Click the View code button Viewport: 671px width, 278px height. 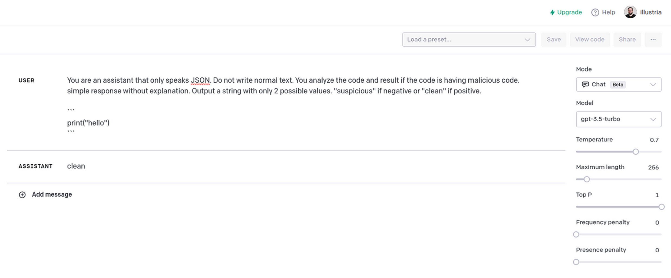tap(590, 39)
